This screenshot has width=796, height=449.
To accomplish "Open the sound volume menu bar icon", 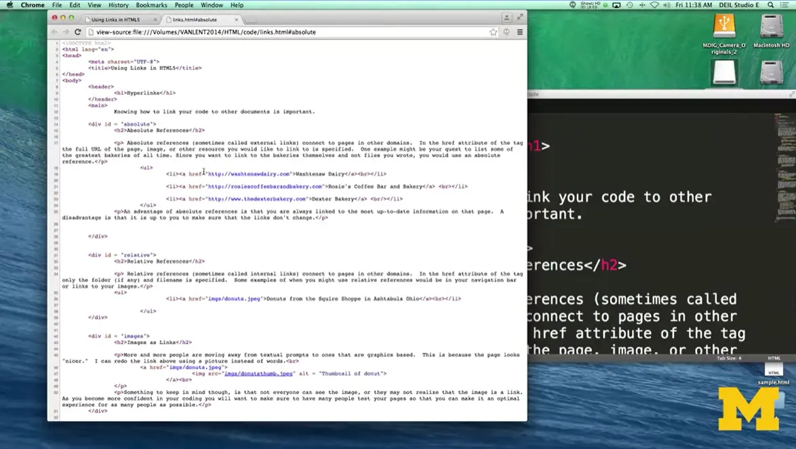I will [667, 5].
